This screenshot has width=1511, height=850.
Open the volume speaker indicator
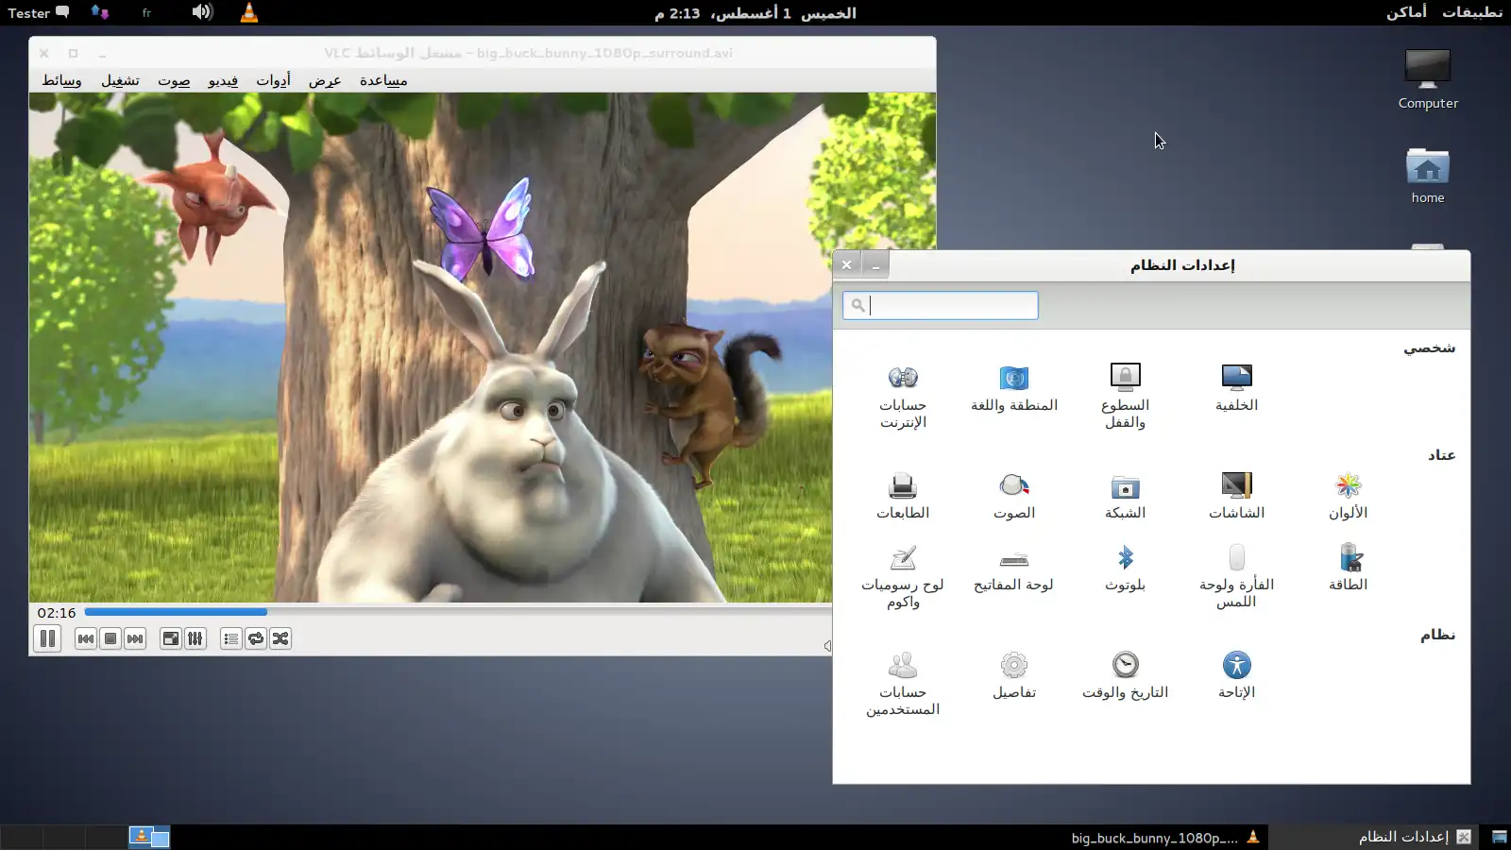point(202,12)
